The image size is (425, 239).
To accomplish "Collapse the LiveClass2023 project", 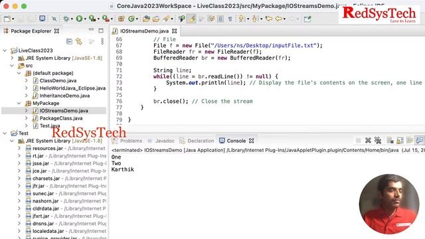I will 5,50.
